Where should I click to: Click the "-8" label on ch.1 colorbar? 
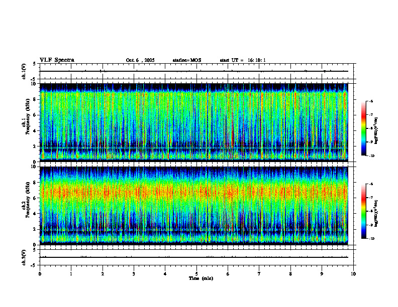(x=371, y=128)
